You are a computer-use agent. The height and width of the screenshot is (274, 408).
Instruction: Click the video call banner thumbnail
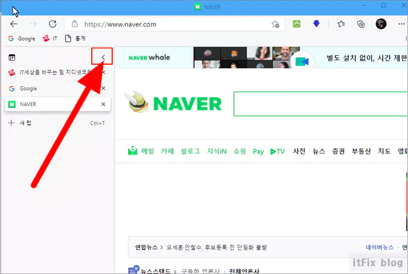coord(247,58)
